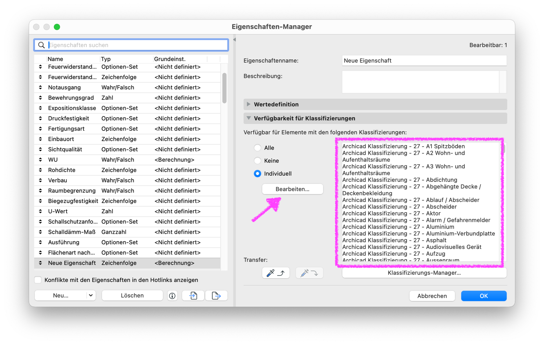
Task: Click the inject parameters syringe button
Action: 309,273
